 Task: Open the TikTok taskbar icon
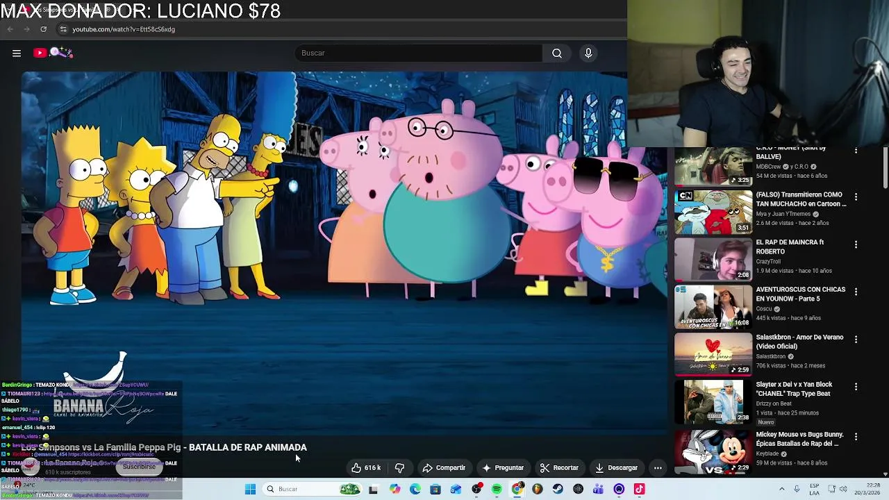tap(639, 489)
